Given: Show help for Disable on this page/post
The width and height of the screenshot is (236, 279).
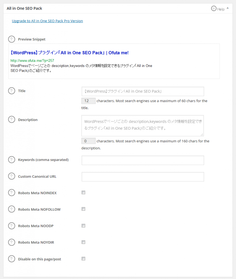Looking at the screenshot, I should [x=11, y=259].
